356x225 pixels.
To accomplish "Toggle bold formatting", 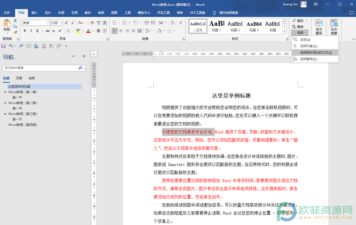I will pyautogui.click(x=25, y=30).
